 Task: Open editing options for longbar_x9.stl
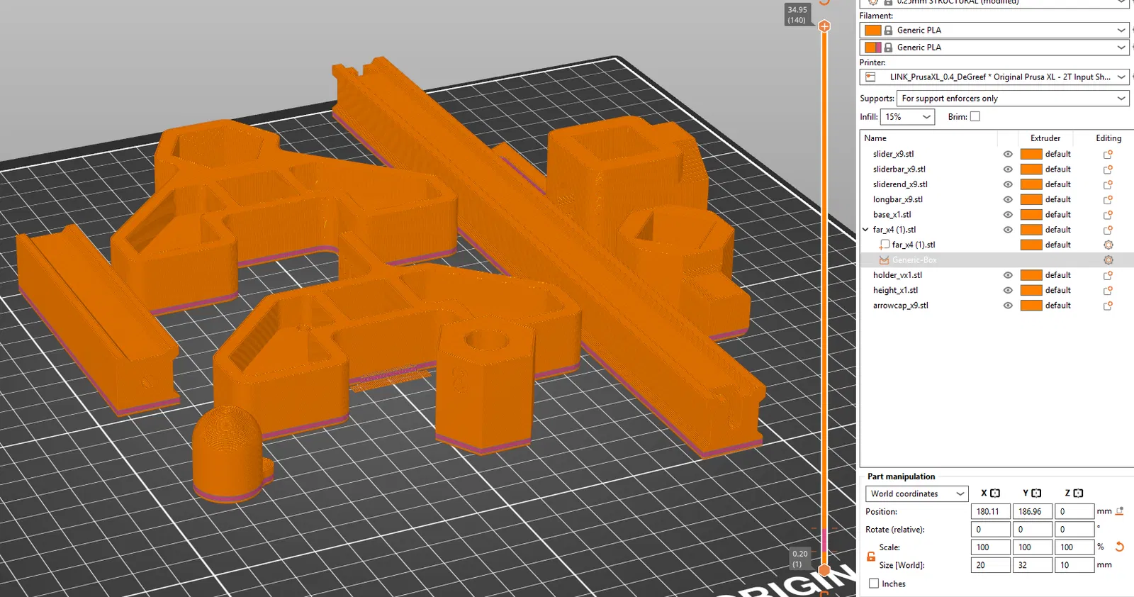tap(1108, 200)
